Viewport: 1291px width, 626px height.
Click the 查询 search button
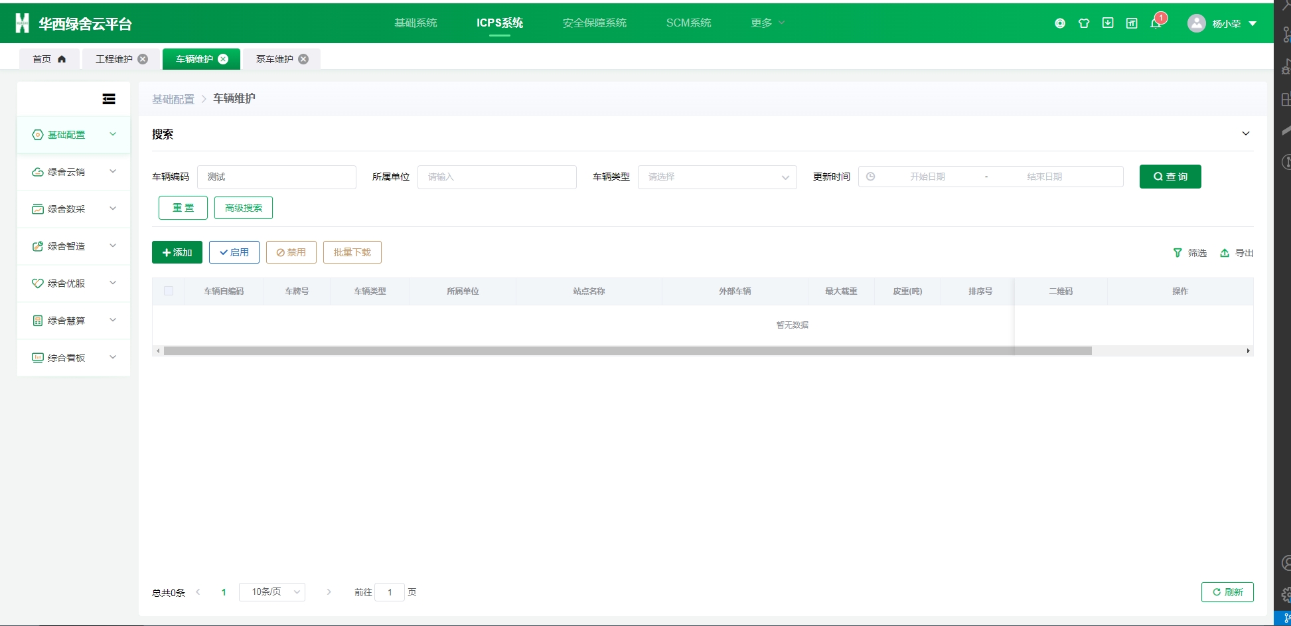pos(1170,177)
